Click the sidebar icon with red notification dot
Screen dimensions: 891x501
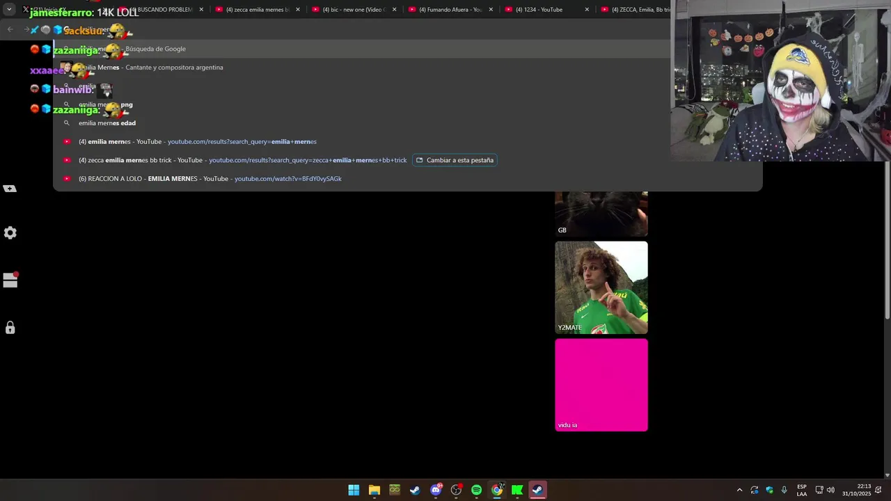[10, 280]
